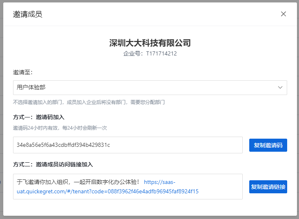Click the company name 深圳大大科技有限公司

[150, 43]
